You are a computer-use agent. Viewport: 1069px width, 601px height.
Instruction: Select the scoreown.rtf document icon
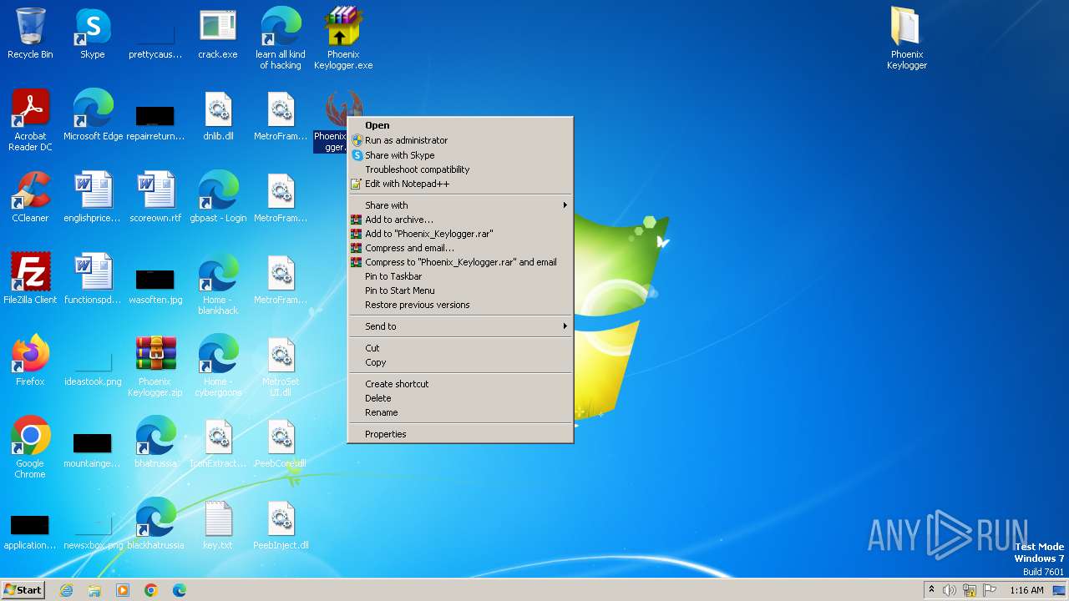point(155,197)
